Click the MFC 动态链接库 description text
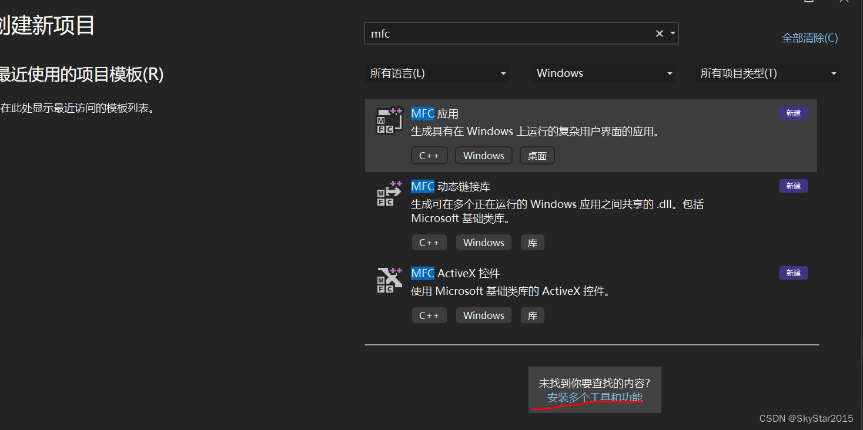This screenshot has height=430, width=863. 557,211
